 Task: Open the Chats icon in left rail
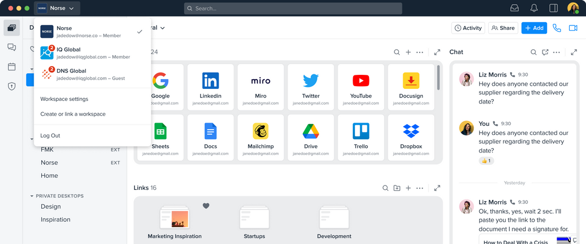click(x=11, y=47)
